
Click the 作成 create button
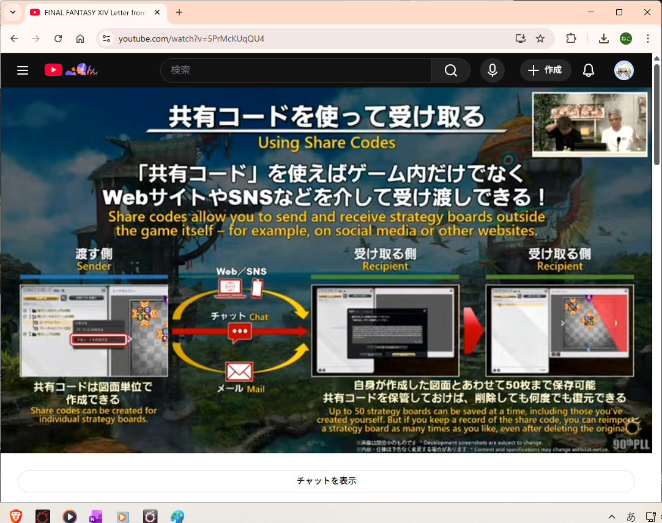click(545, 70)
